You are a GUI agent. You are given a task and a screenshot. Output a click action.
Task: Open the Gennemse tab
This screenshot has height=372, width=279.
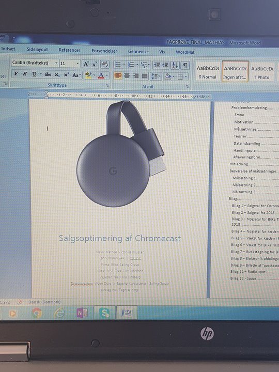click(138, 51)
